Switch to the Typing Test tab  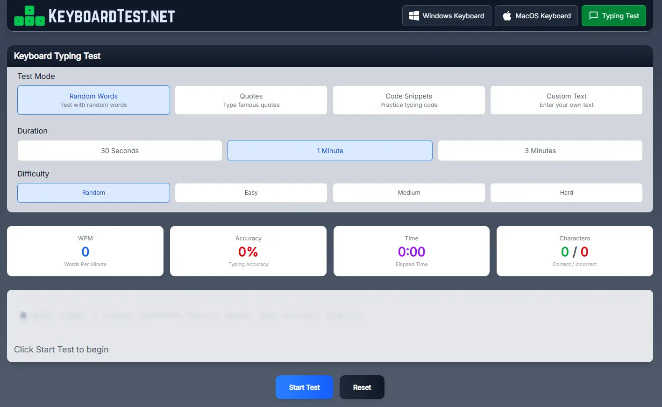click(613, 16)
